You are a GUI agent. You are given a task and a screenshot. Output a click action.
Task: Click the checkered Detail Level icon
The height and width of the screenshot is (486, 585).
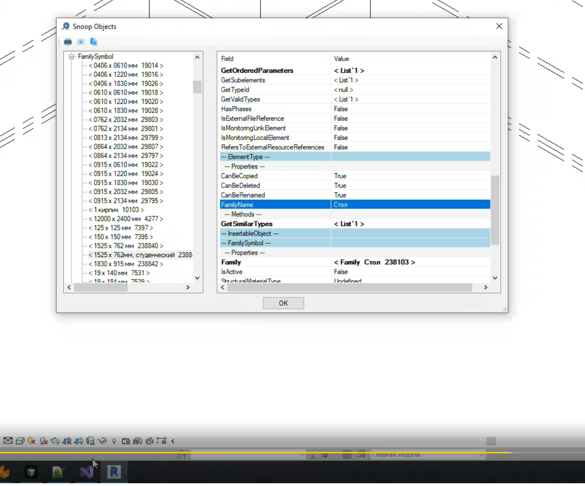(8, 441)
